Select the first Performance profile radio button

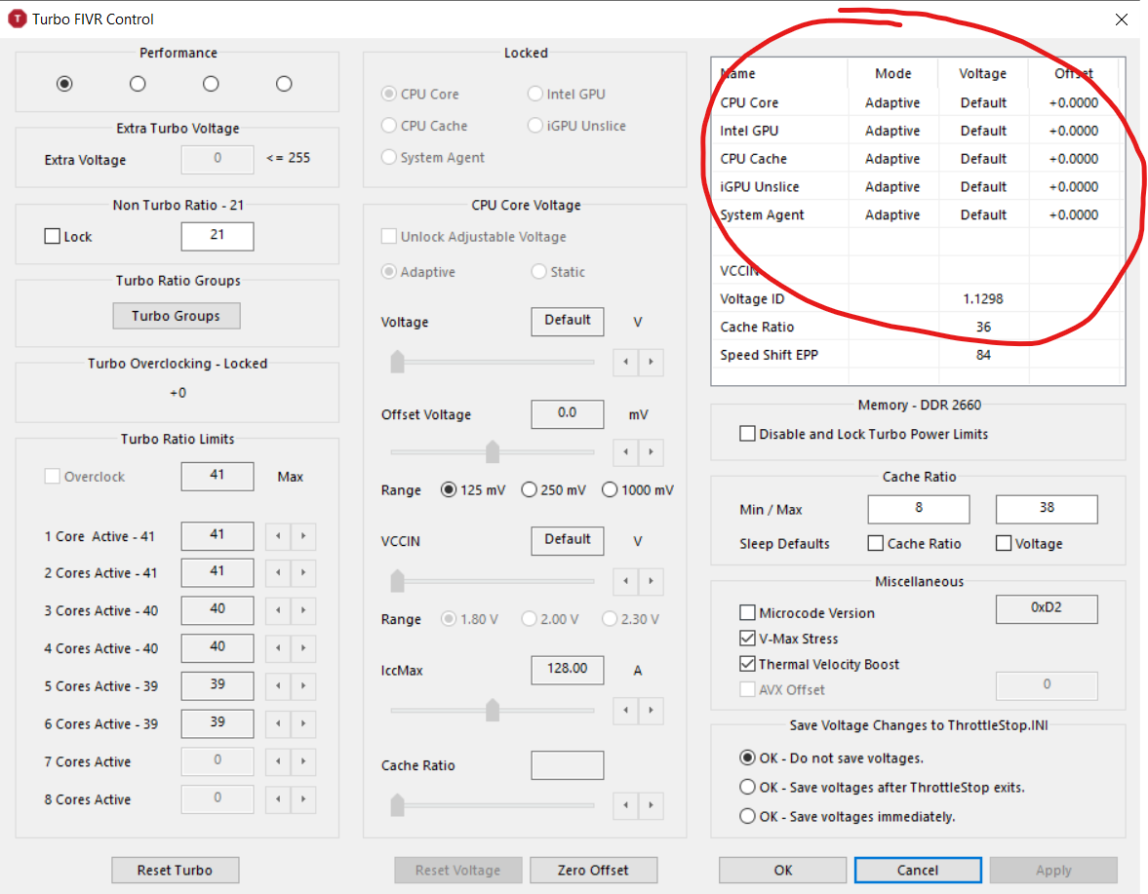(64, 84)
